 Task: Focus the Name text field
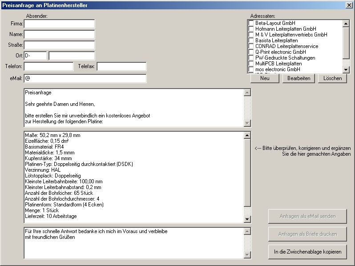[x=59, y=34]
